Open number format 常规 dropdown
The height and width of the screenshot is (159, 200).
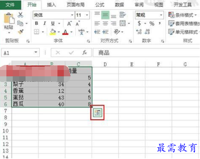tap(161, 15)
